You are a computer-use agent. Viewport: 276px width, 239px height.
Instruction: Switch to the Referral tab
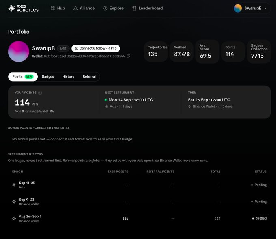89,77
